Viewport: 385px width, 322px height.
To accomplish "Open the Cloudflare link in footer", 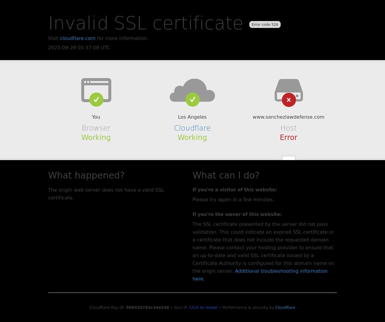I will [285, 307].
